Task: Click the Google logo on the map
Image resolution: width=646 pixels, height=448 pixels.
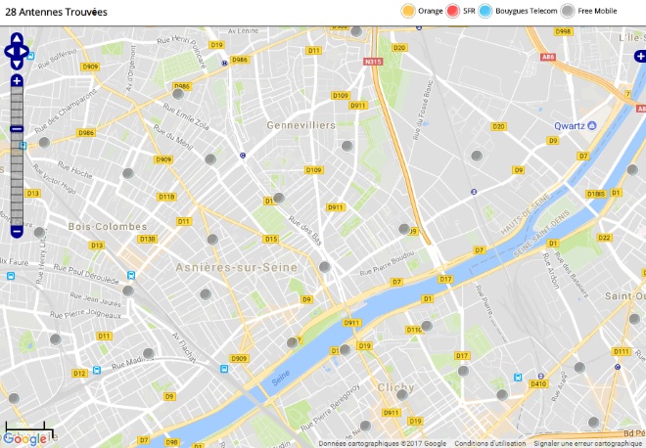Action: 24,439
